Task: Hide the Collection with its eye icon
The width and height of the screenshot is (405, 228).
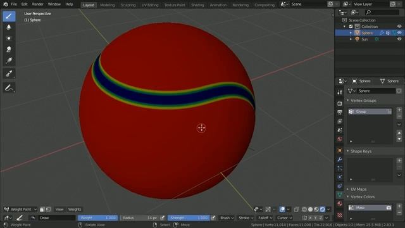Action: tap(399, 27)
